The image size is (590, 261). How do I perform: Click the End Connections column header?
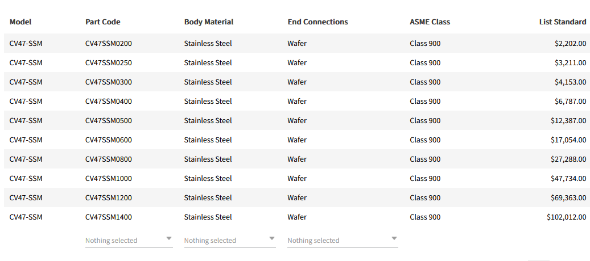tap(317, 22)
